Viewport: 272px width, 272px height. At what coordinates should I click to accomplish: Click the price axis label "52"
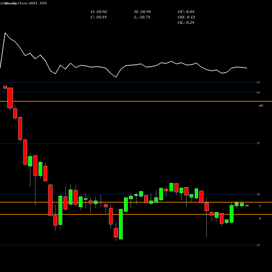pos(258,194)
